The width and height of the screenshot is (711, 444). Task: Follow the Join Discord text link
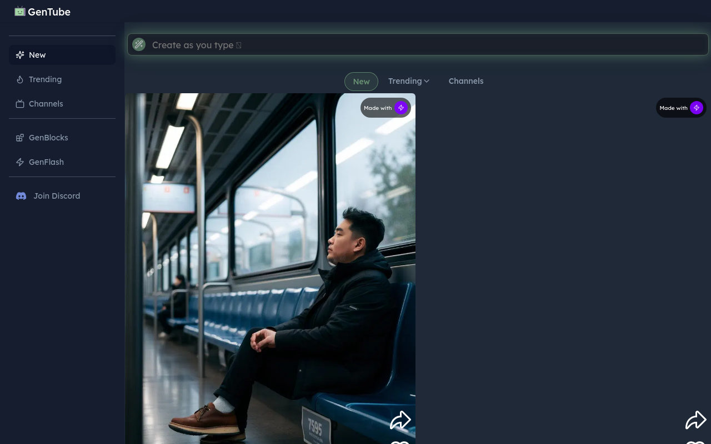[x=57, y=196]
